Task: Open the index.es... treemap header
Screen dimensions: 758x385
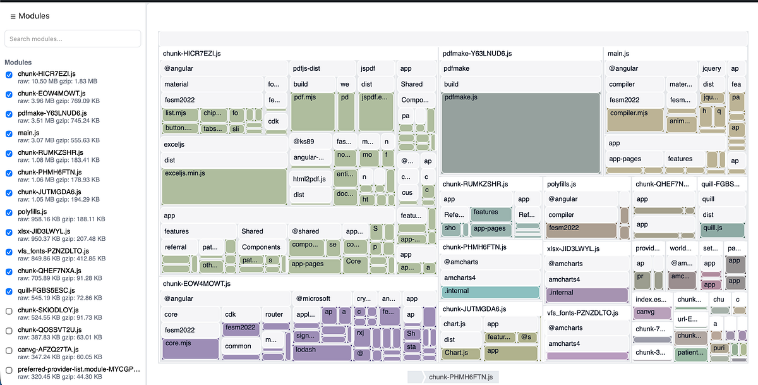Action: pyautogui.click(x=653, y=299)
